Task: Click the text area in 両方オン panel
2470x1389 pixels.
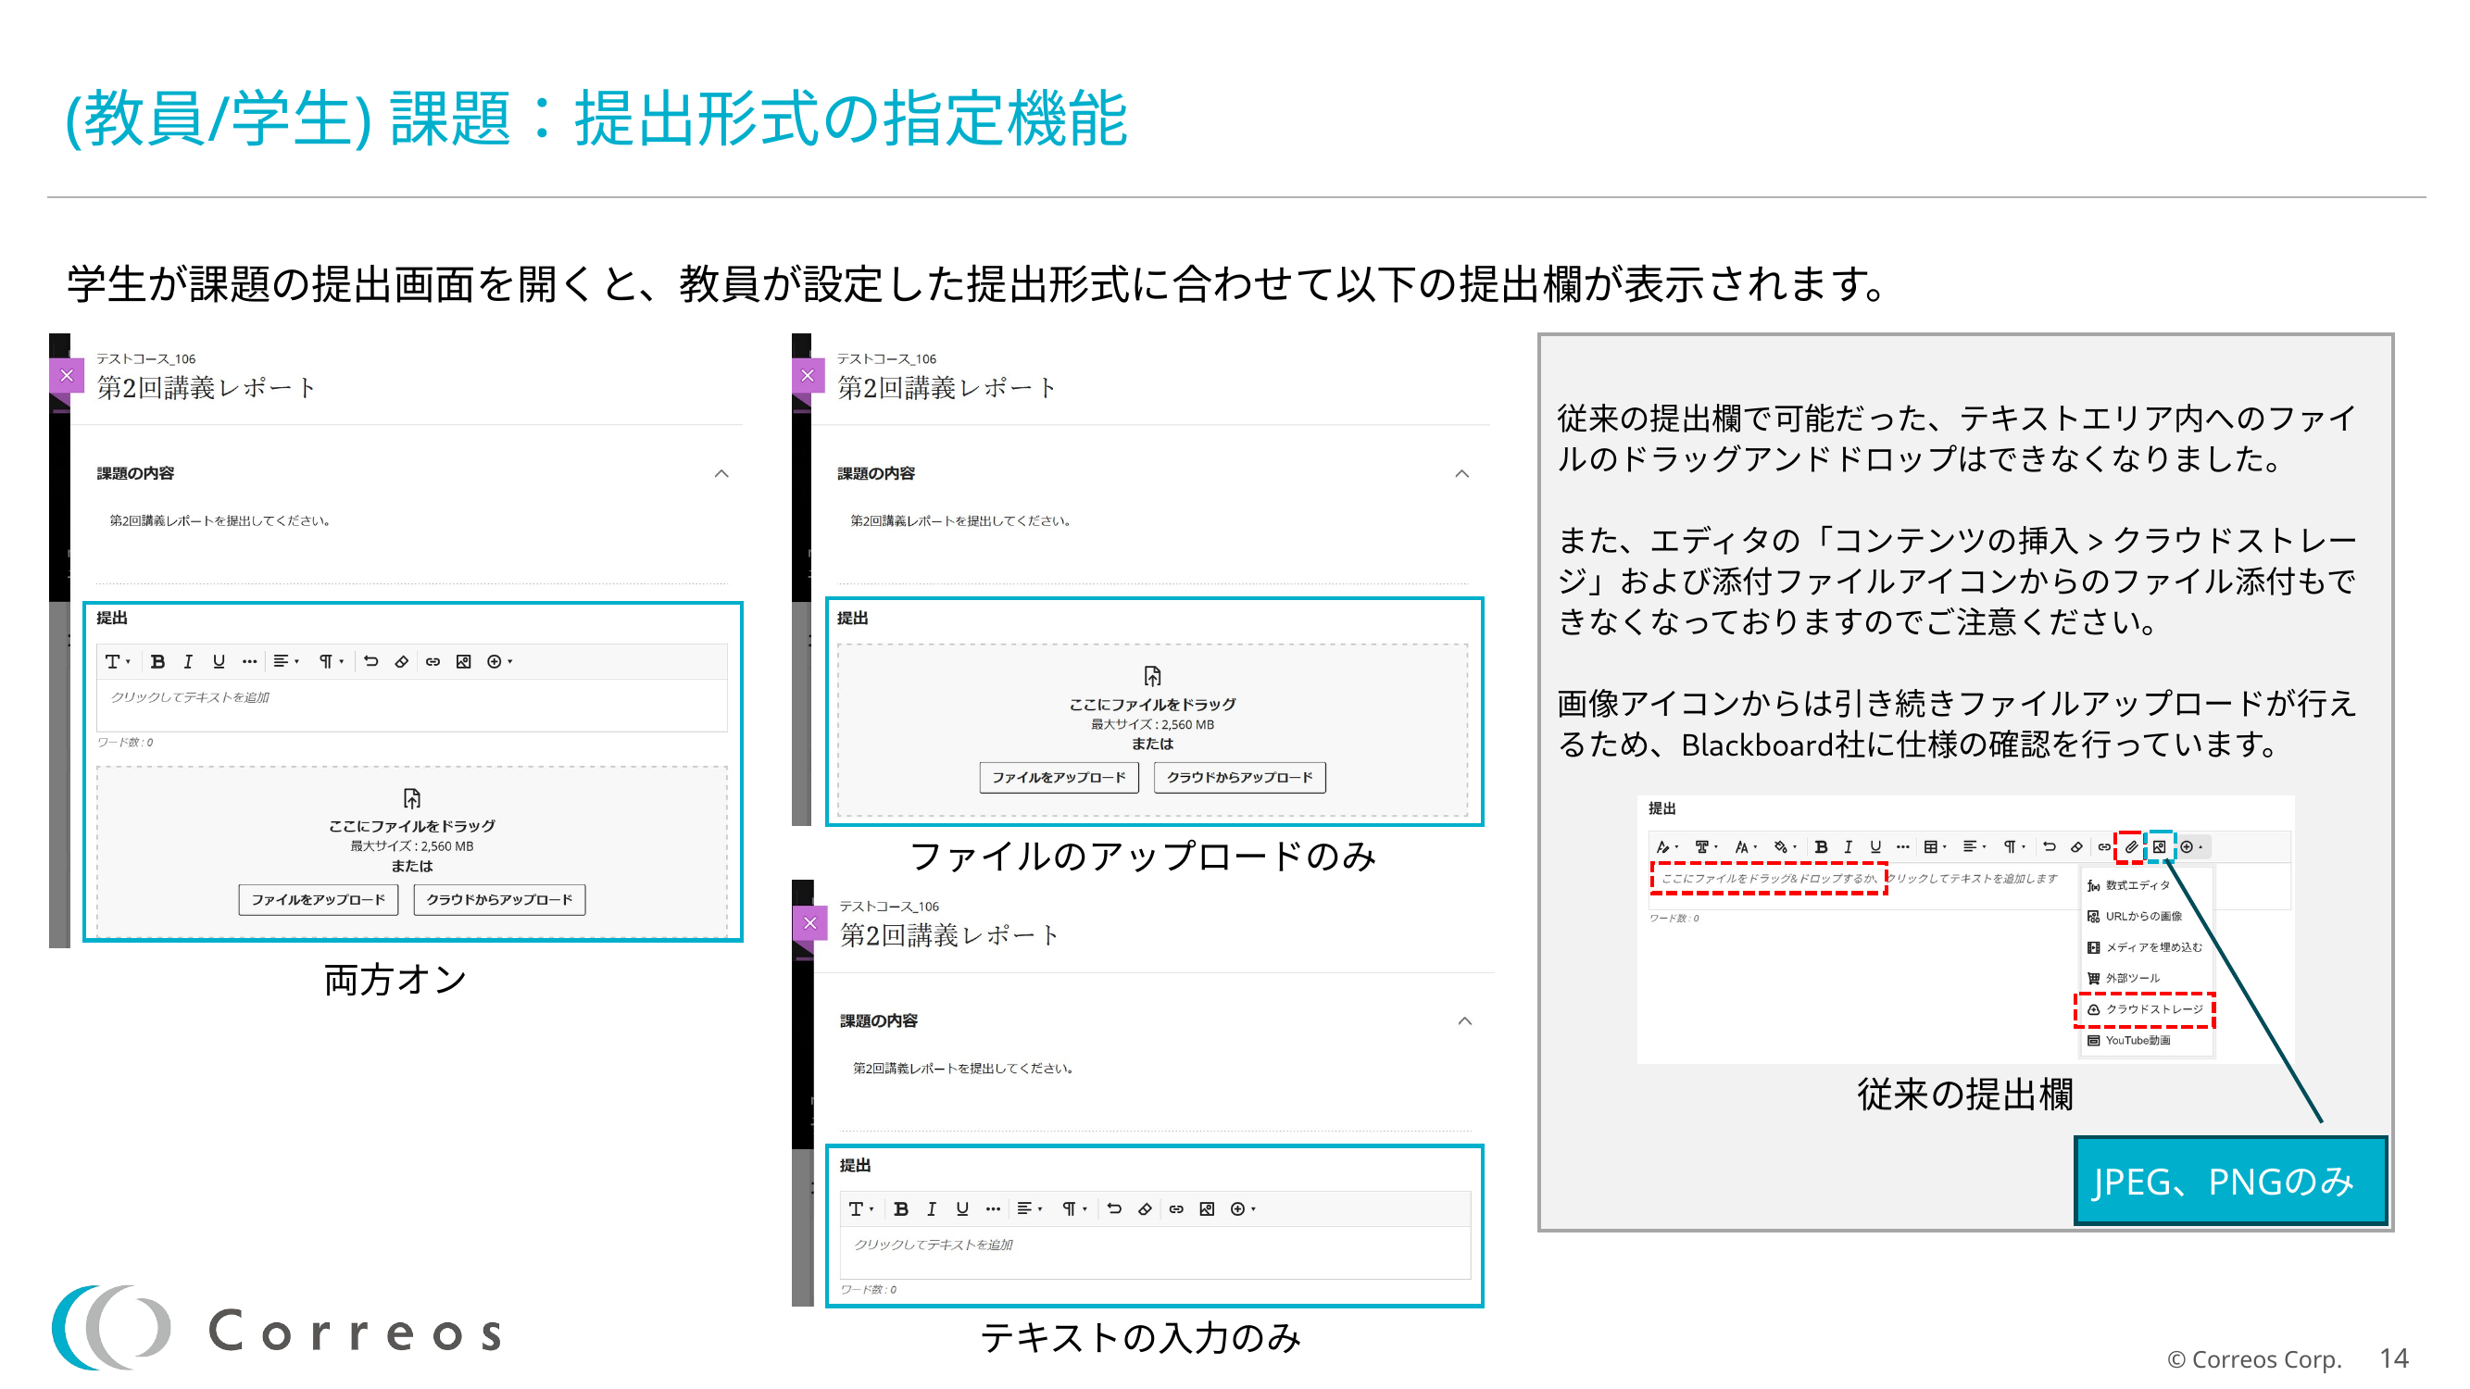Action: (412, 705)
